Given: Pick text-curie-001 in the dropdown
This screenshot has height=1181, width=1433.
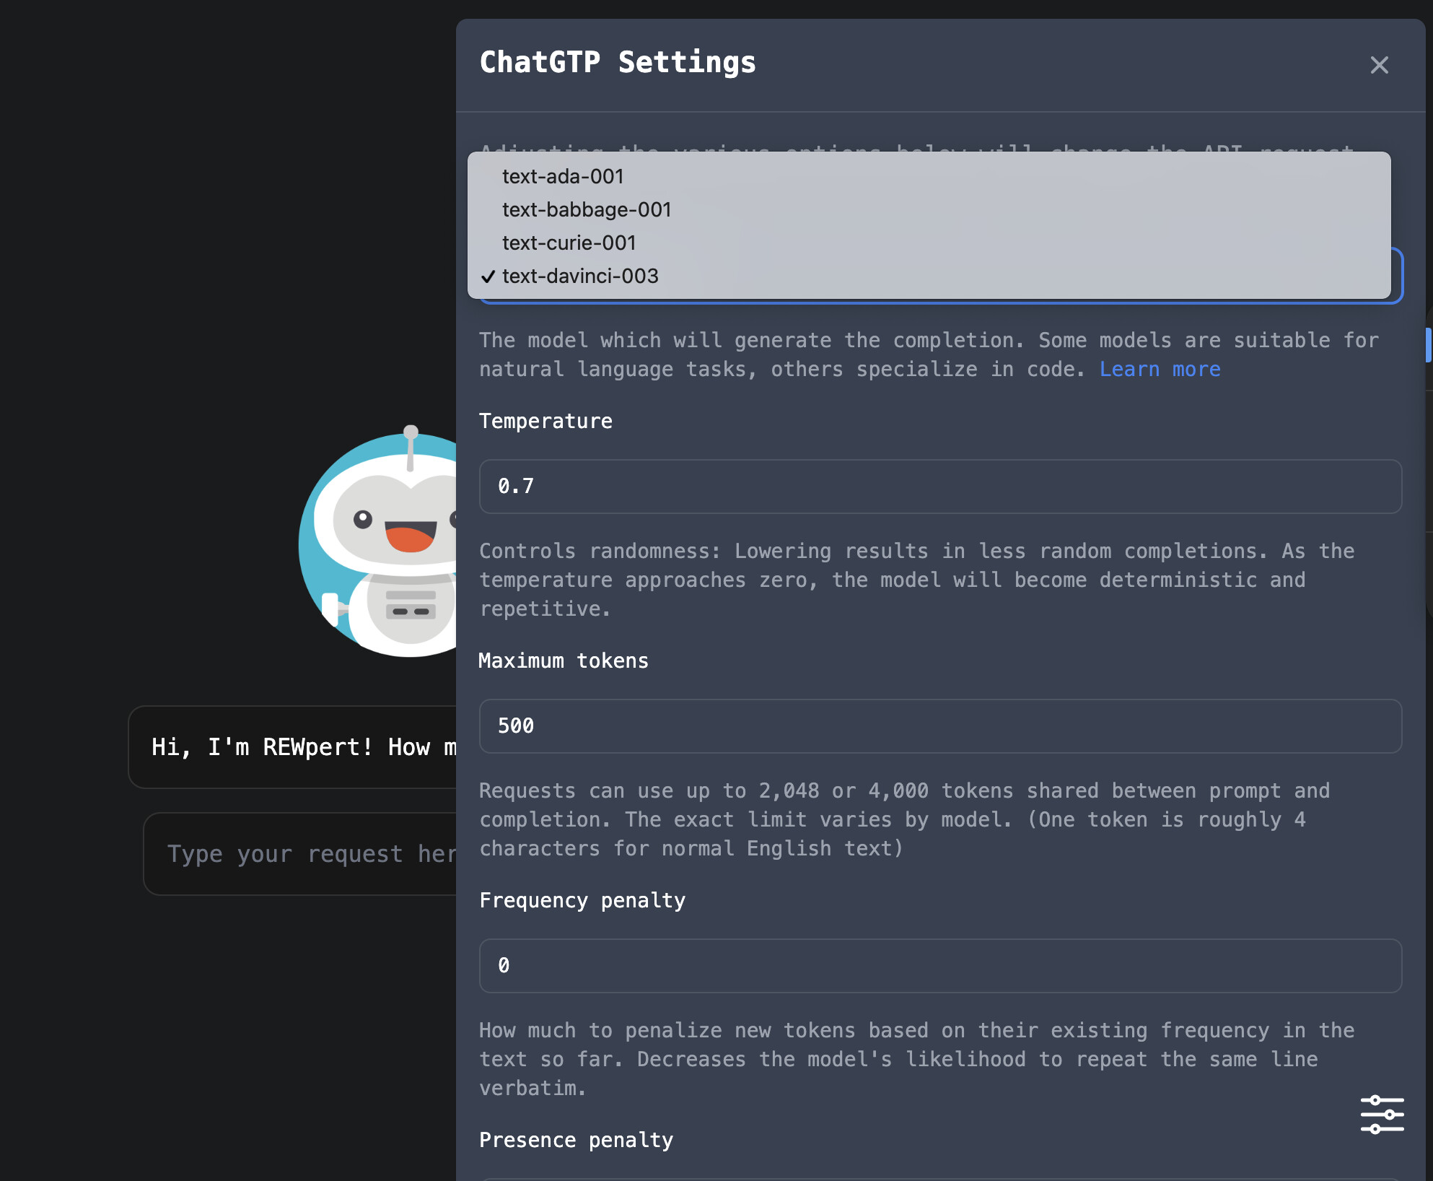Looking at the screenshot, I should (929, 243).
